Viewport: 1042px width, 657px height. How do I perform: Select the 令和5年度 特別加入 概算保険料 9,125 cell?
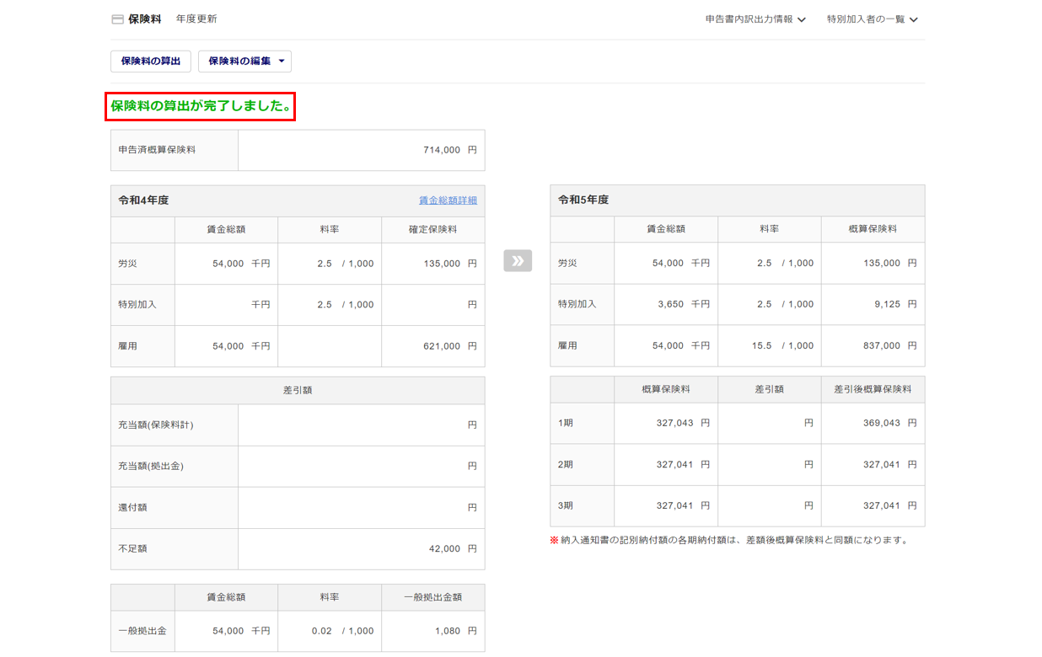[x=873, y=304]
